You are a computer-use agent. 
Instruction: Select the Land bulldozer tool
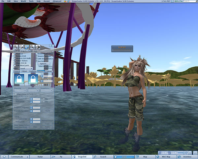coord(38,47)
